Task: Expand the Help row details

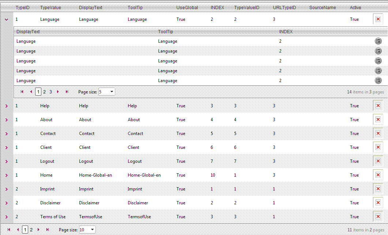Action: click(x=6, y=106)
